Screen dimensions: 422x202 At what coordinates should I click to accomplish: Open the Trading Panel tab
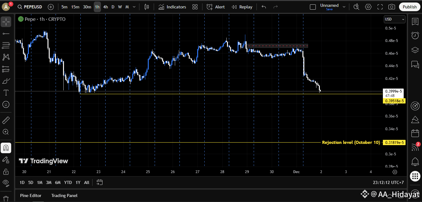click(64, 195)
